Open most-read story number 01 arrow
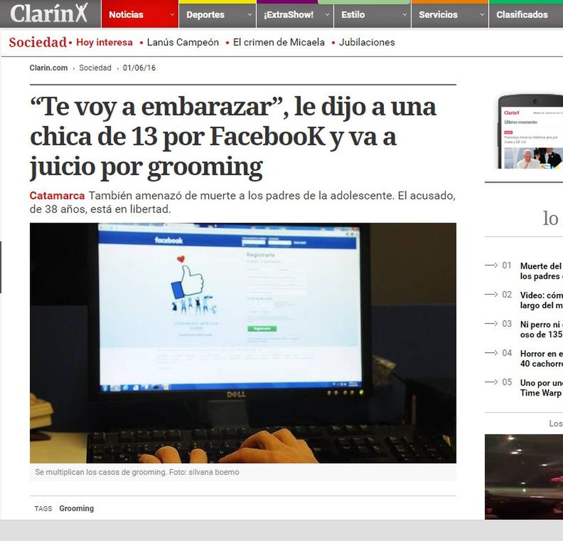 click(x=491, y=265)
